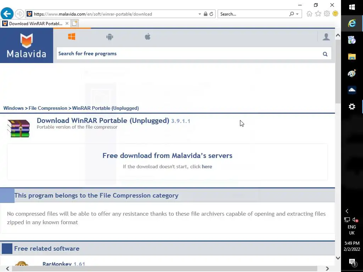
Task: Expand hidden system tray icons chevron
Action: click(x=347, y=211)
